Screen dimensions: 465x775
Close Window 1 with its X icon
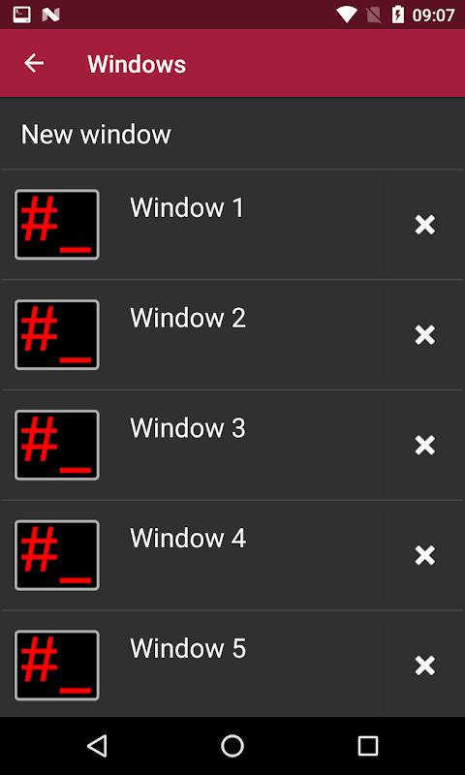pyautogui.click(x=425, y=225)
